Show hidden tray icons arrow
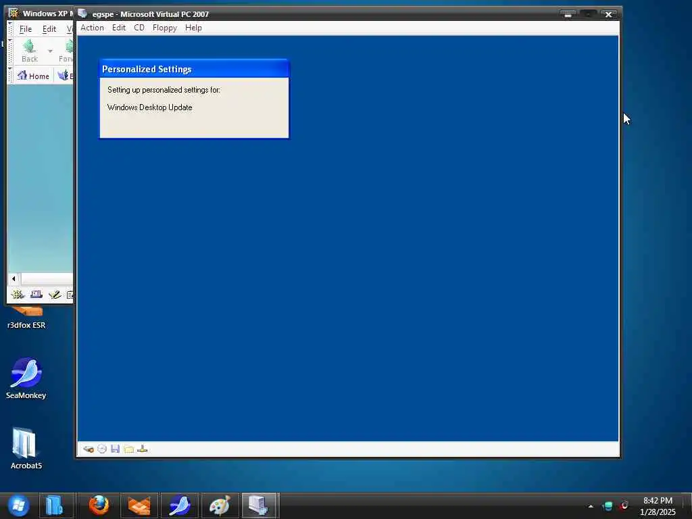Screen dimensions: 692x519 591,506
